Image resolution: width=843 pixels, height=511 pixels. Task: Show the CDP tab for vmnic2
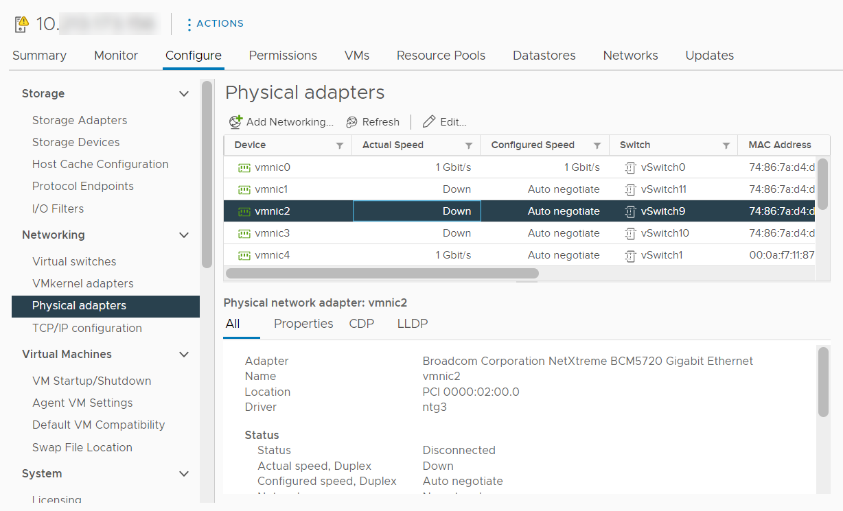362,324
